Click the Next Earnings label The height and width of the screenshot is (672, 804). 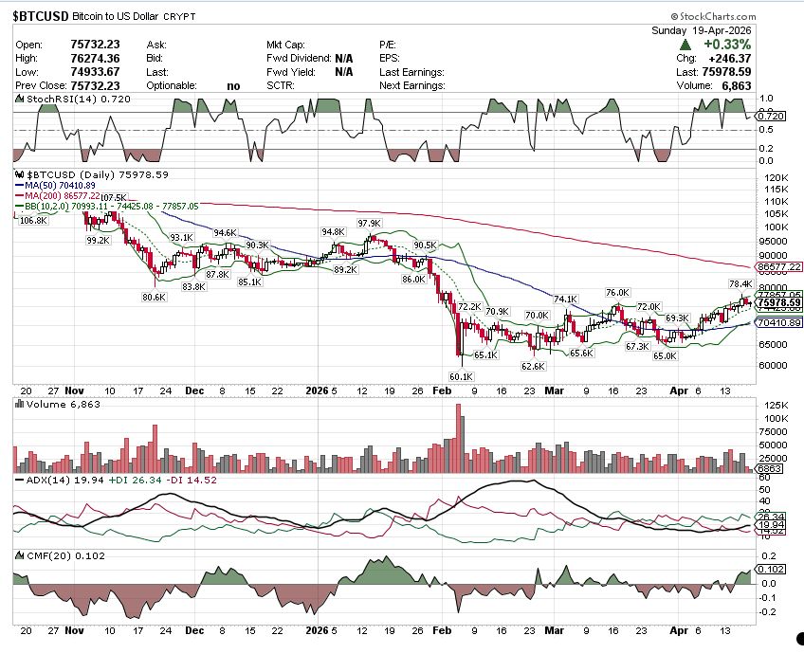point(412,85)
